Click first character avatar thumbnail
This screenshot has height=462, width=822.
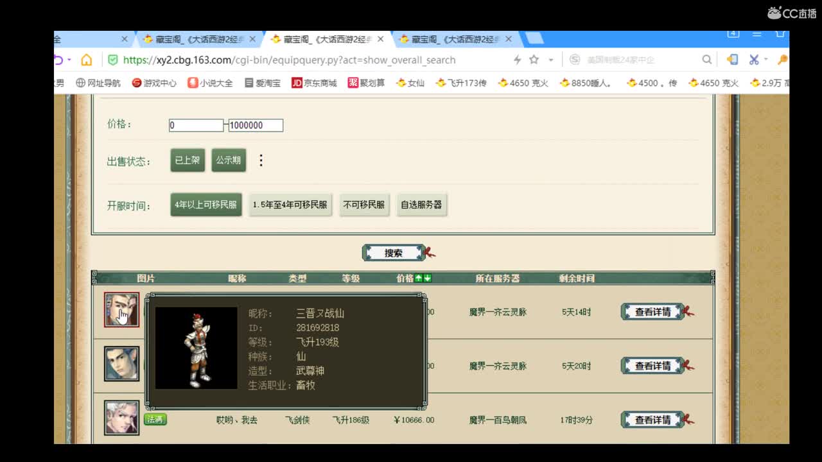pos(122,310)
